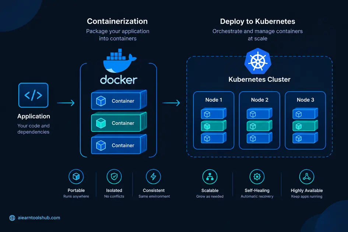
Task: Click the Node 1 label
Action: pyautogui.click(x=214, y=100)
